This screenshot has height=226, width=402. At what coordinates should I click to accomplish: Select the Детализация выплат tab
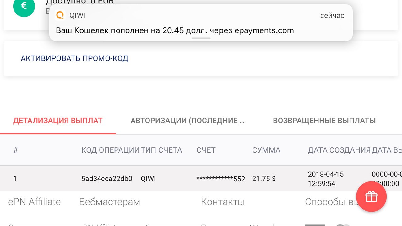(x=58, y=121)
